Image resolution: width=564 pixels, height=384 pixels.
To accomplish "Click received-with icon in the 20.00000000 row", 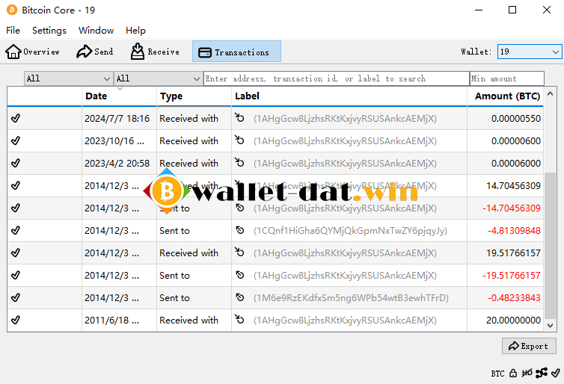I will 239,319.
